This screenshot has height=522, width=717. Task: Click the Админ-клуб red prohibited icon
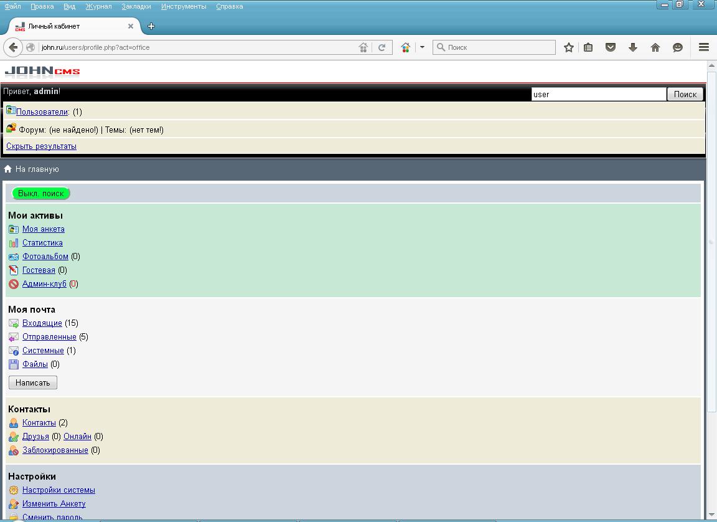[x=14, y=284]
